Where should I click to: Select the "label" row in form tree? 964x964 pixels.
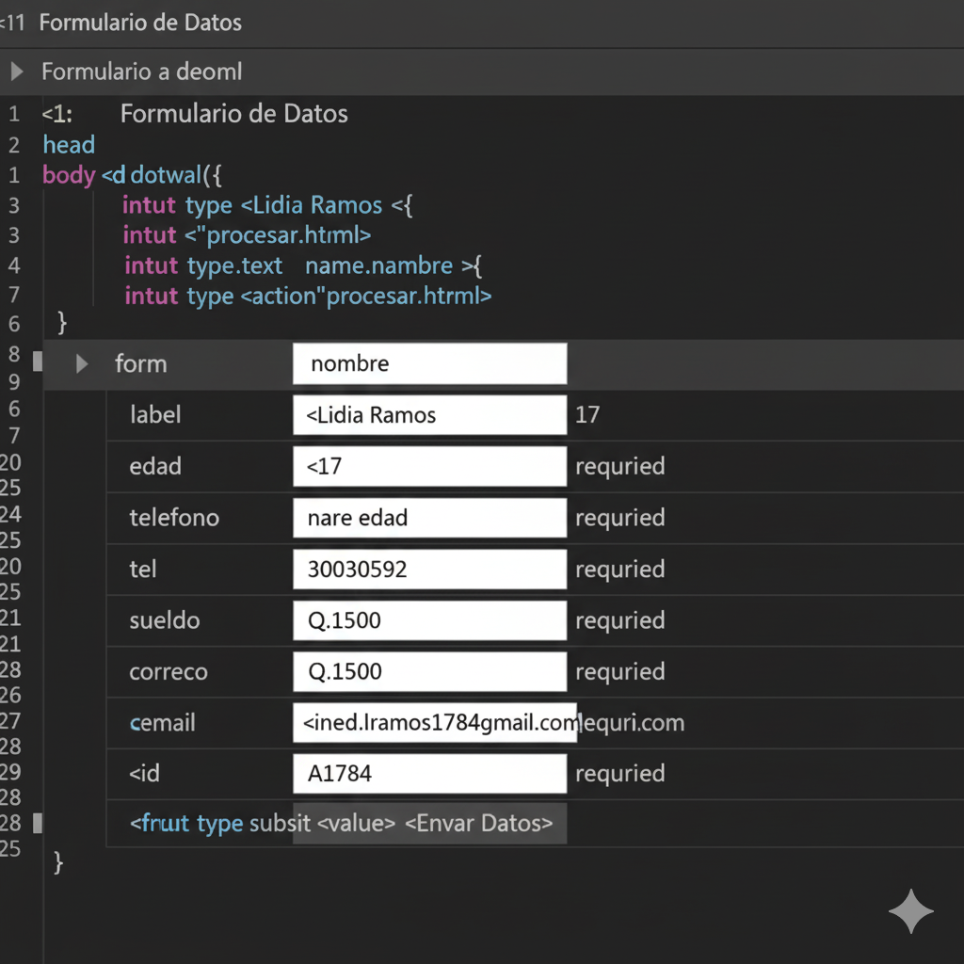click(x=155, y=415)
